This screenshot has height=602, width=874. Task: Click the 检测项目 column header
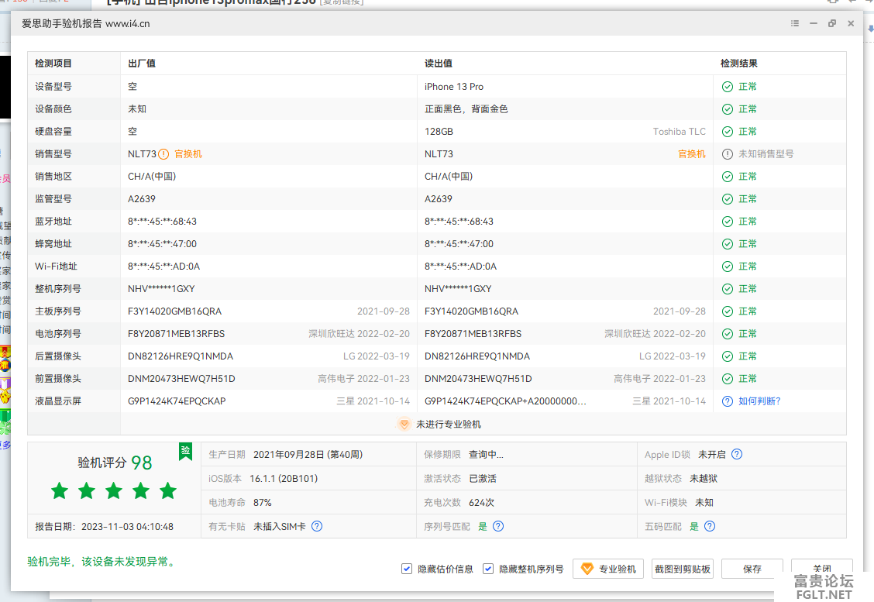click(x=53, y=64)
